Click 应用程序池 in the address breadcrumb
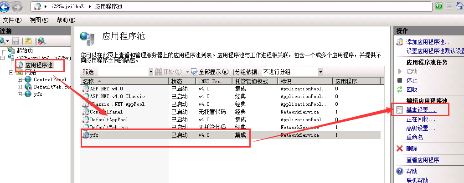The image size is (464, 183). pyautogui.click(x=108, y=6)
